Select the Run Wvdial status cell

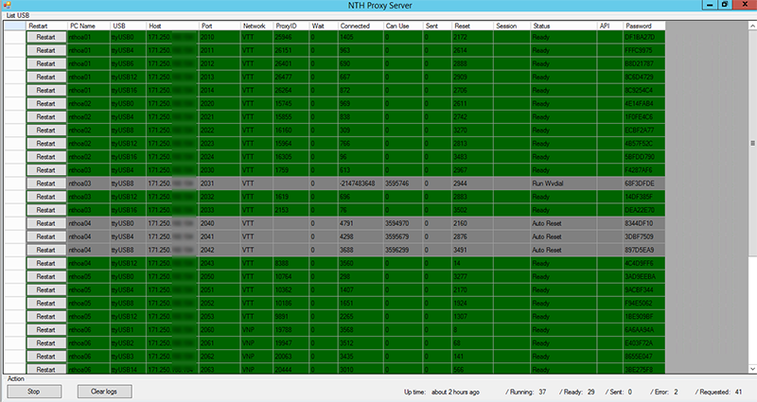[x=563, y=184]
